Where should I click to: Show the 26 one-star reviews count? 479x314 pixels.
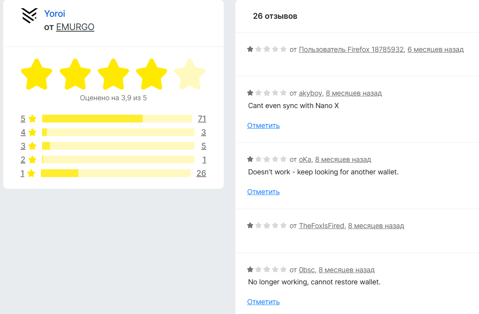point(201,173)
